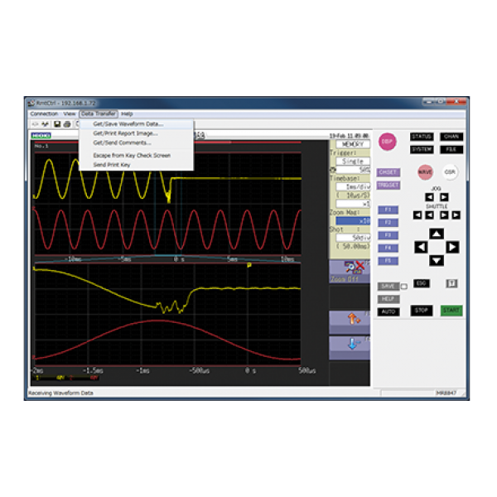
Task: Click the save disk toolbar icon
Action: [x=56, y=123]
